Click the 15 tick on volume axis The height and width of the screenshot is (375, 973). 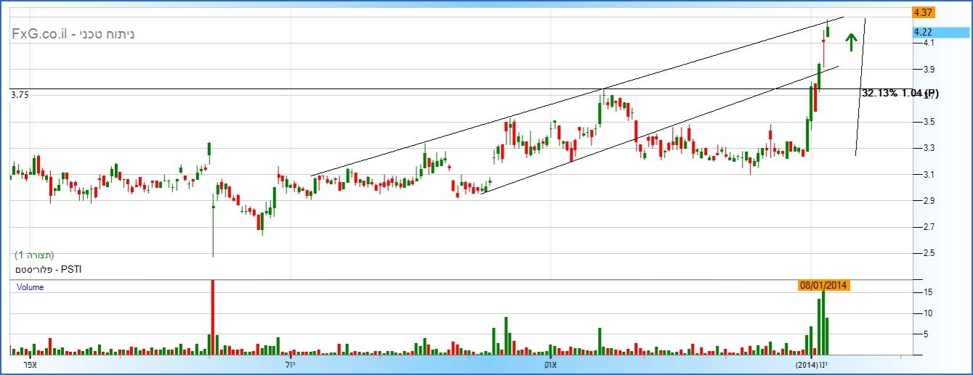(928, 292)
